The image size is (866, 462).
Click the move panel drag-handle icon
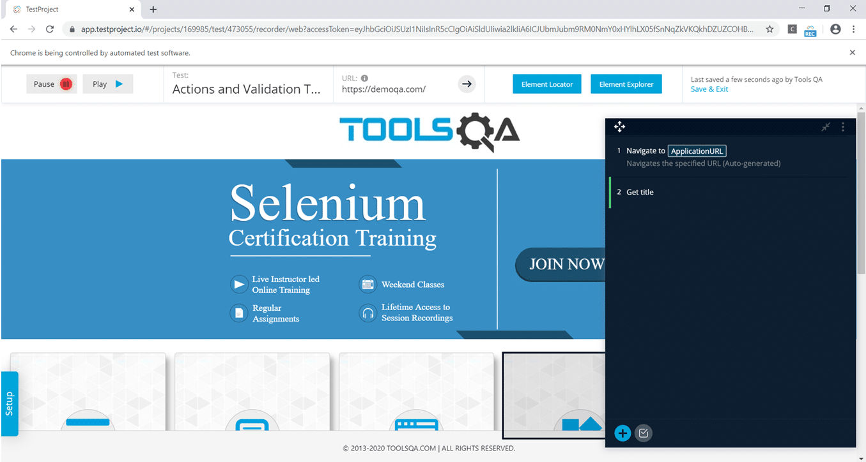(619, 127)
